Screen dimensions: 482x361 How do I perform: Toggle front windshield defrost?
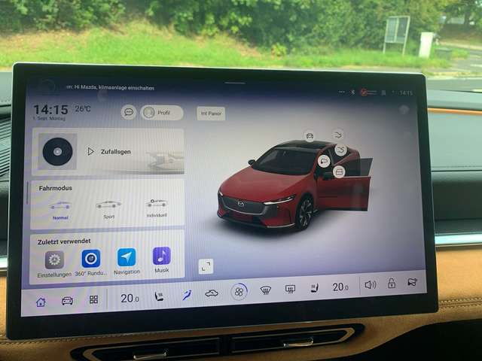point(265,290)
